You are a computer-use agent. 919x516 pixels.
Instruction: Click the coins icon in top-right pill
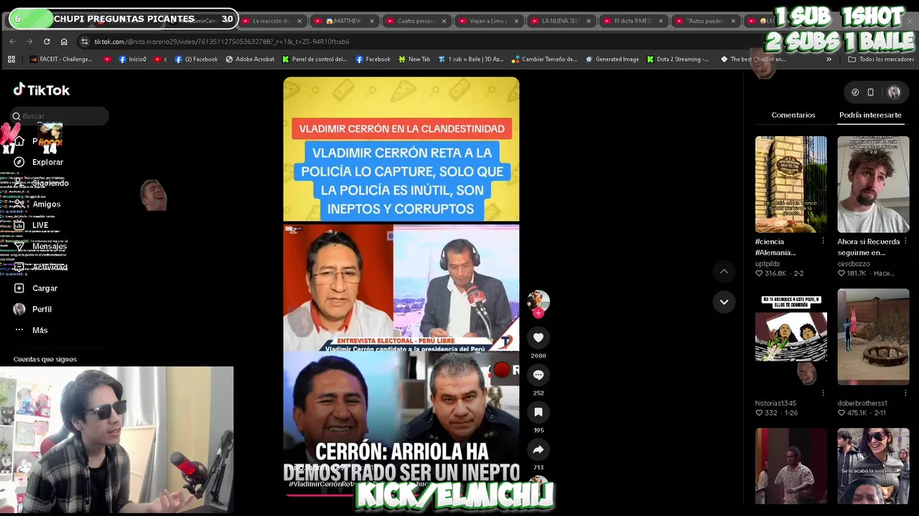(855, 92)
